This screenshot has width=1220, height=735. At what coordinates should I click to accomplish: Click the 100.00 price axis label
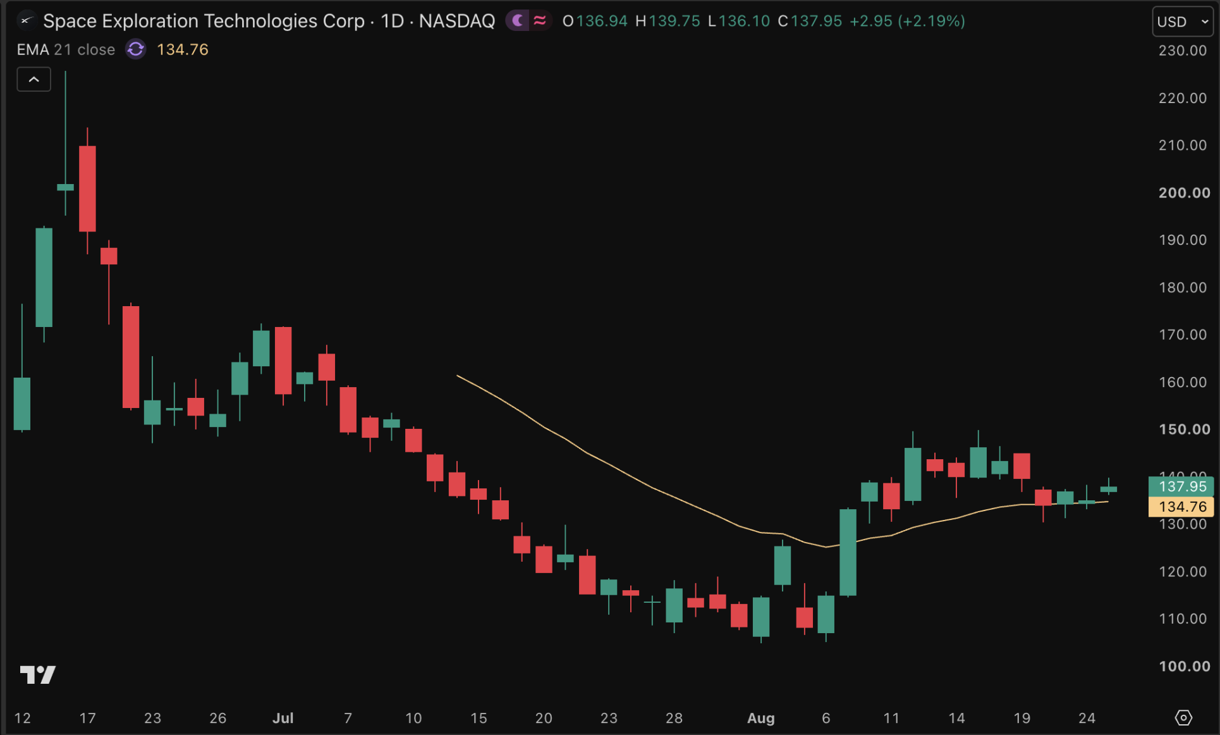[x=1184, y=666]
